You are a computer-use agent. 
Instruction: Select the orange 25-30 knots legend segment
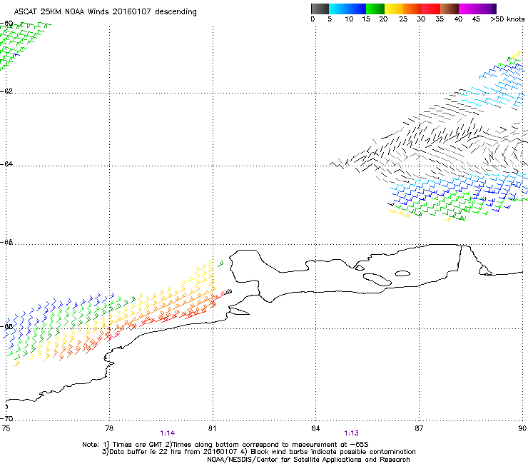coord(412,9)
